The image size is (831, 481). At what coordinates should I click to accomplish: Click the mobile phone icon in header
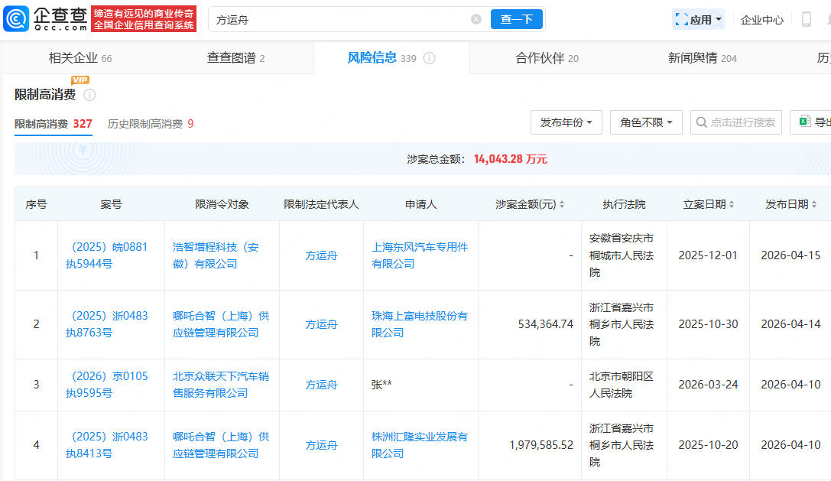[x=806, y=20]
